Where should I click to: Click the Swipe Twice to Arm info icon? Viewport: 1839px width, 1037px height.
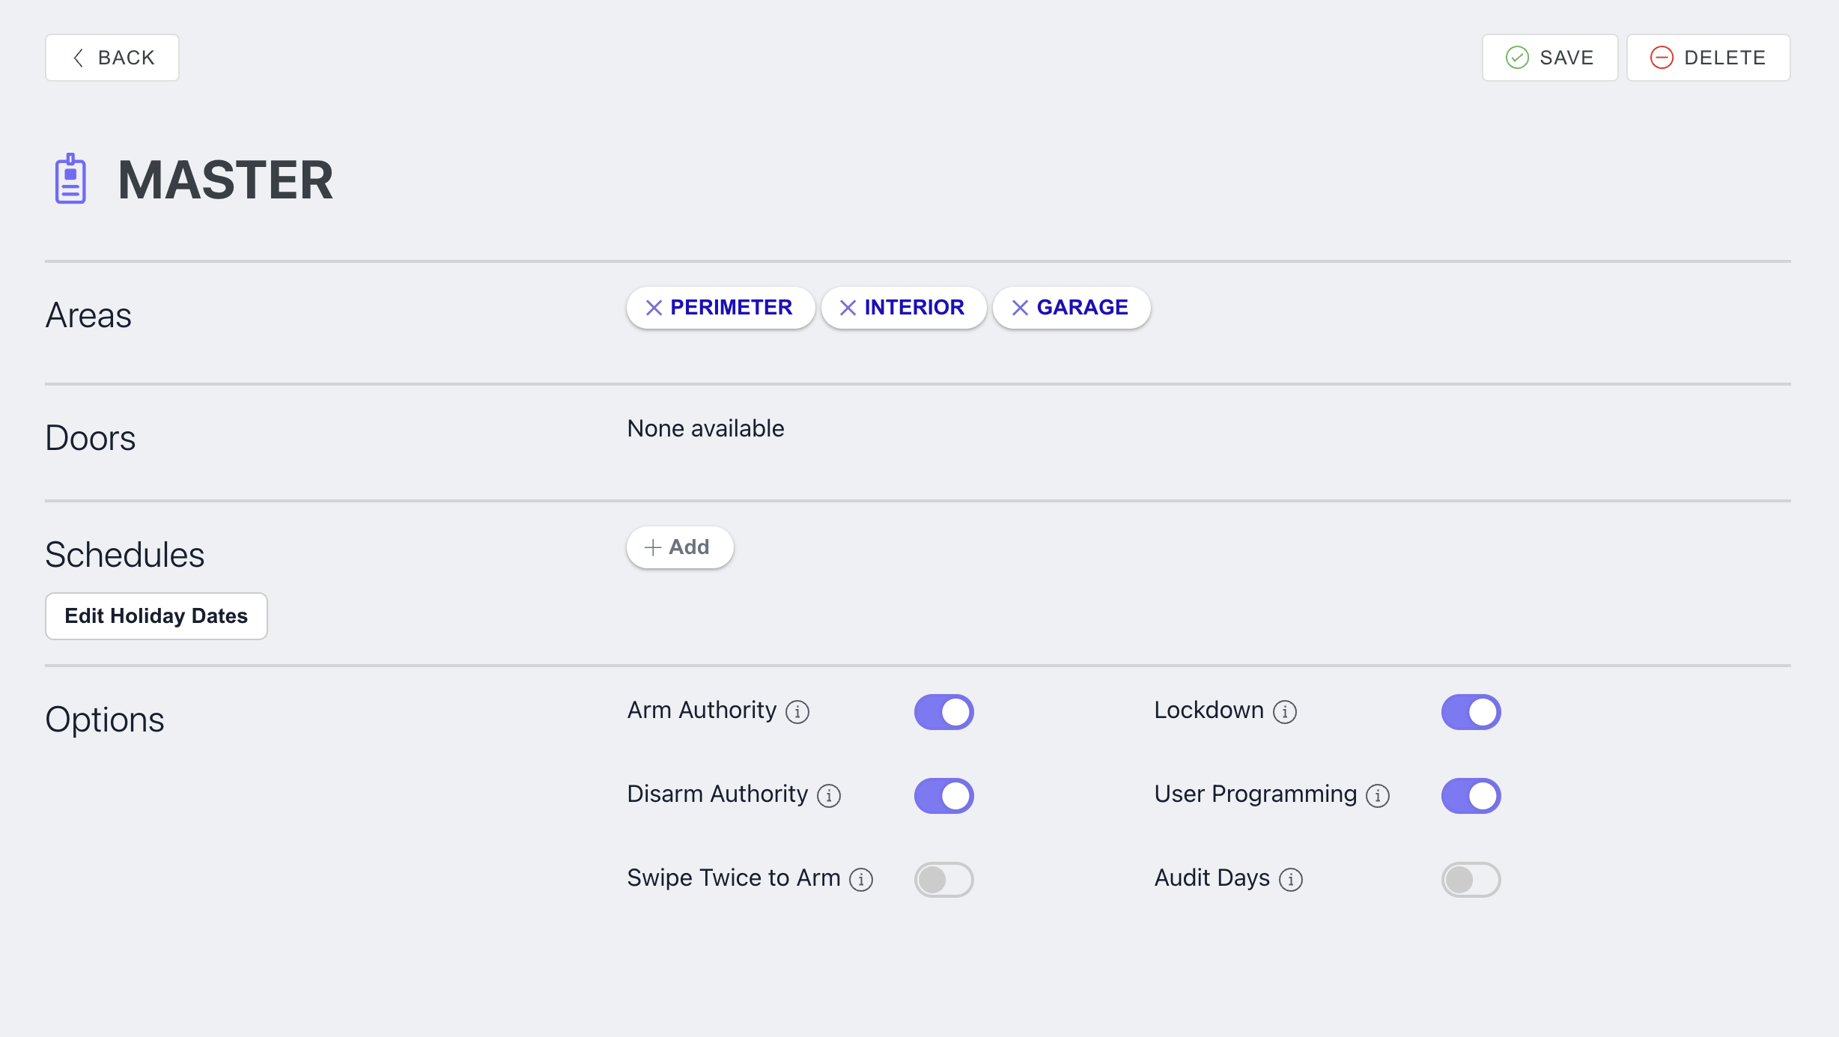click(861, 879)
